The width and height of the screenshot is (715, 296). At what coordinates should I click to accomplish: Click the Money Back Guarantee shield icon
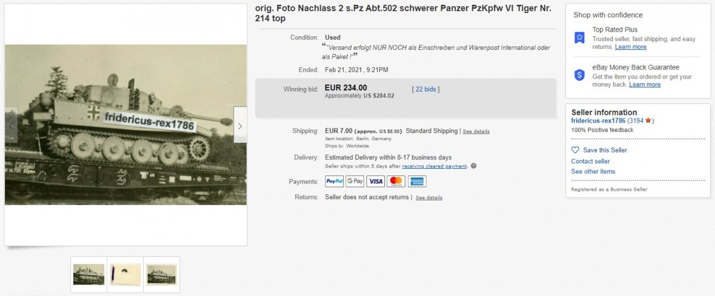(579, 75)
